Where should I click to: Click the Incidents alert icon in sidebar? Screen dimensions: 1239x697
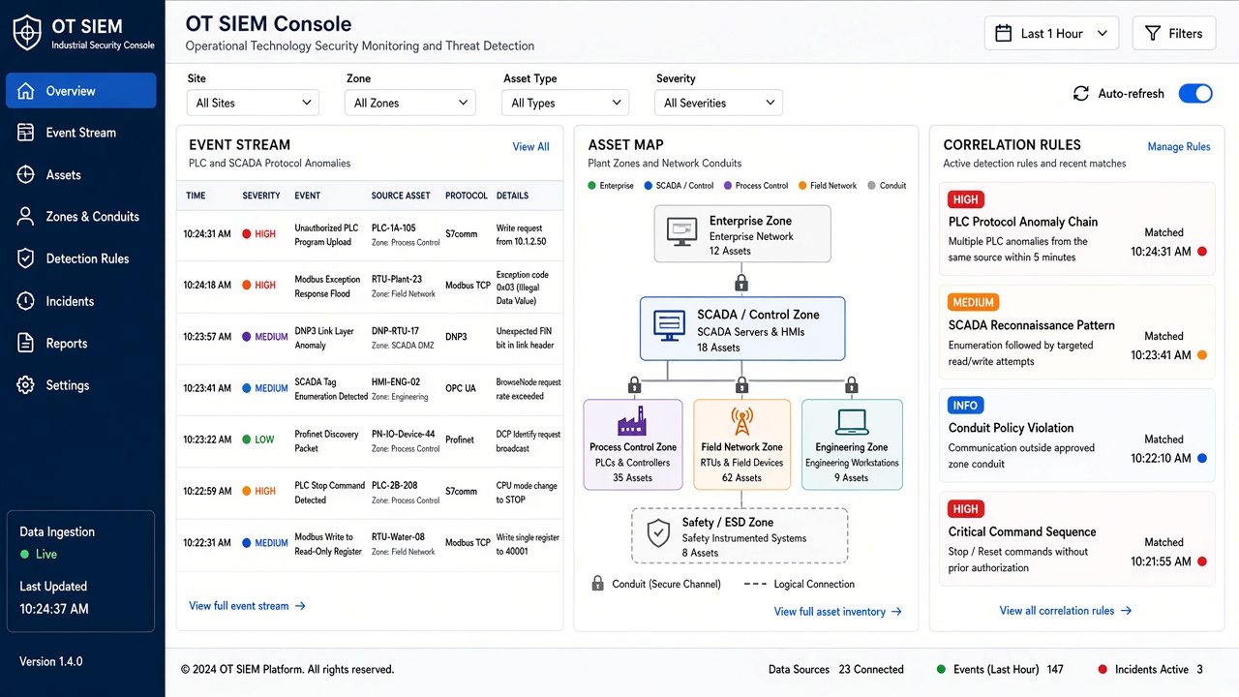click(26, 301)
